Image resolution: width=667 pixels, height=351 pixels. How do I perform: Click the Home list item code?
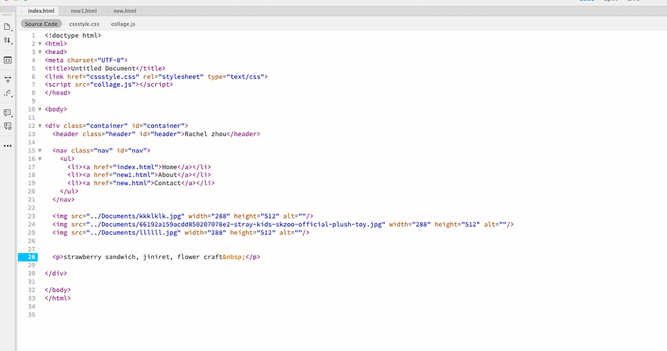[x=139, y=167]
